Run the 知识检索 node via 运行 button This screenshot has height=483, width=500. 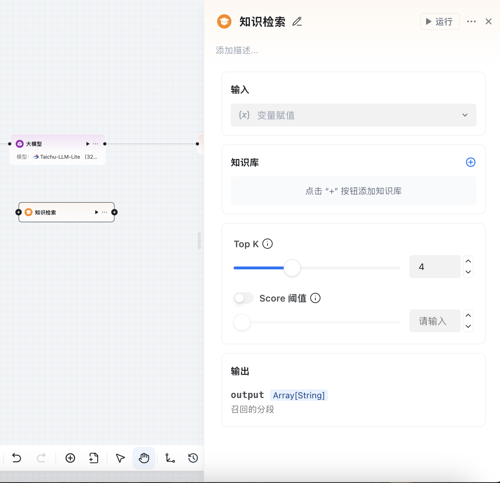click(440, 21)
